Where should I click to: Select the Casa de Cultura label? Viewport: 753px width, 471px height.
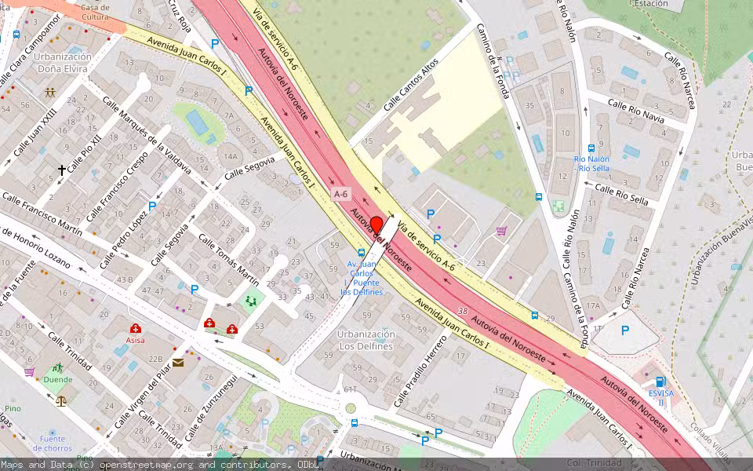tap(94, 11)
